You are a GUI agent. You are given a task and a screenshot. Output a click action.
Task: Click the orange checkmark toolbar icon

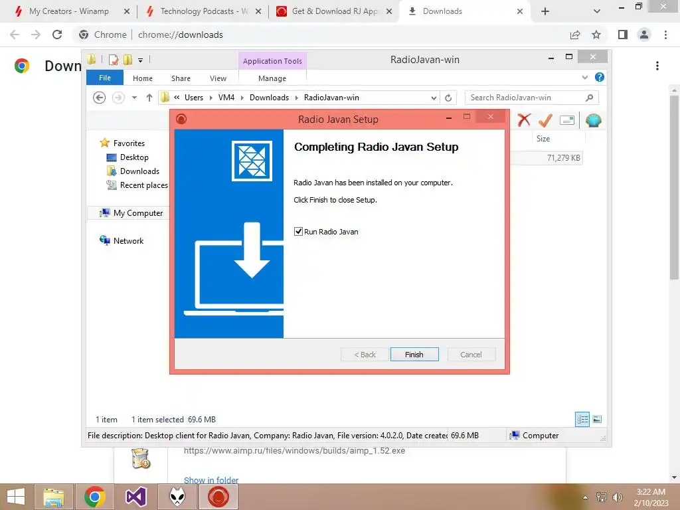[545, 120]
